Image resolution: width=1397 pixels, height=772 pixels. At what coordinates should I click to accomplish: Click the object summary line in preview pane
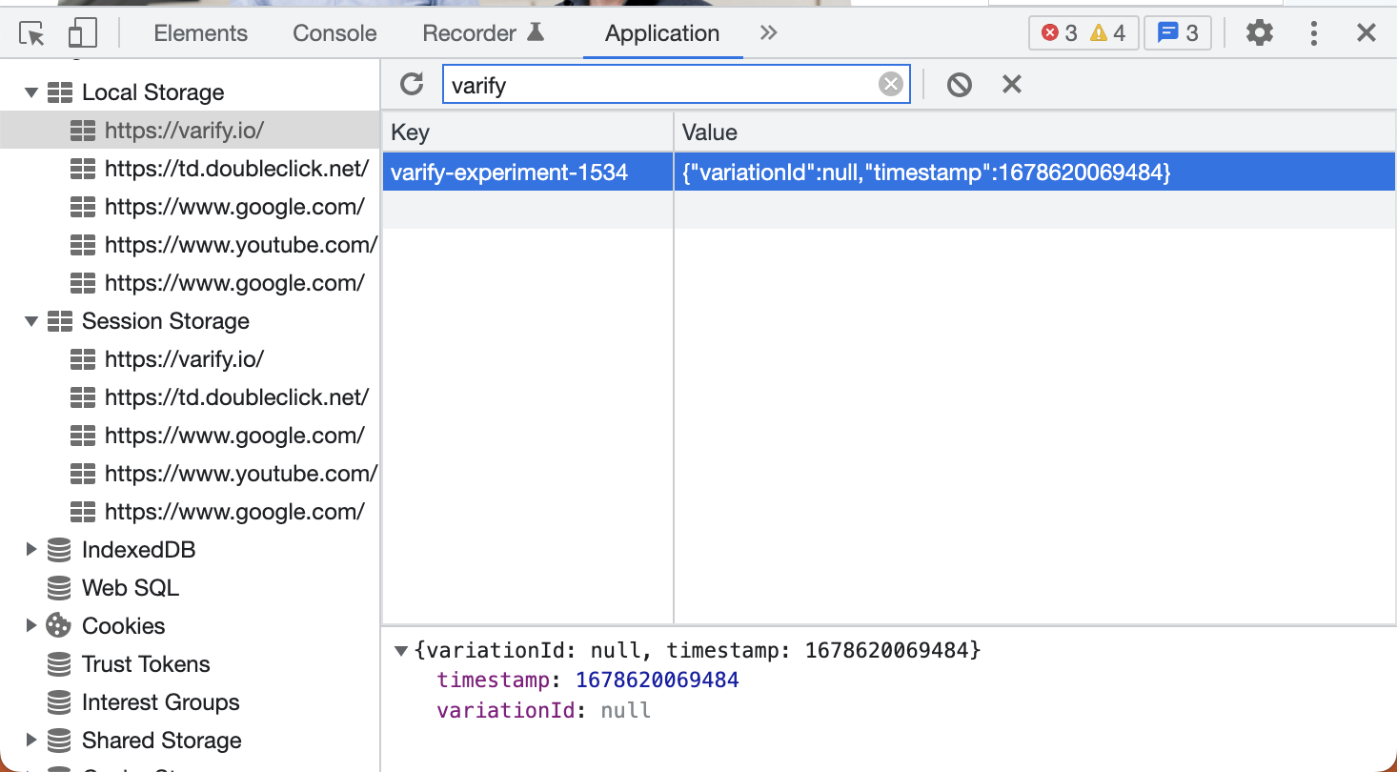[x=698, y=651]
